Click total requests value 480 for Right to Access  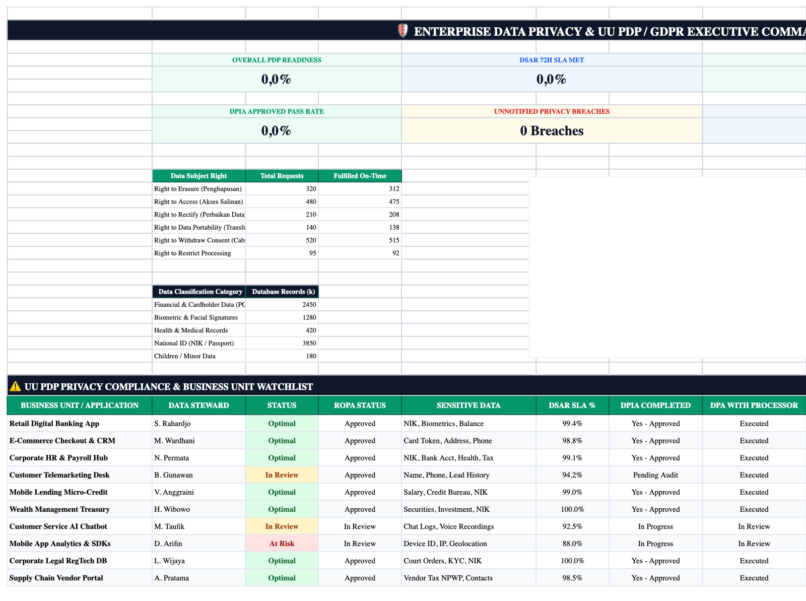pos(282,202)
